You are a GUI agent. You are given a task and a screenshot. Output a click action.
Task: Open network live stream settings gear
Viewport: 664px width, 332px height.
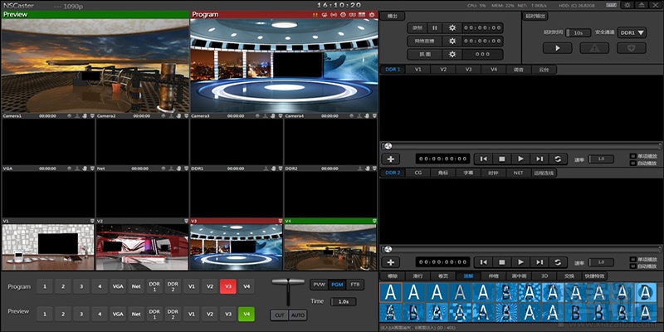(452, 41)
